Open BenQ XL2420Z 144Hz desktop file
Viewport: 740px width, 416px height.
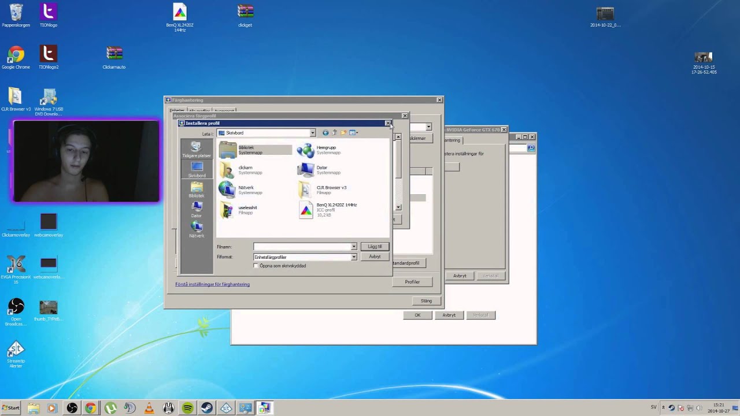(180, 17)
